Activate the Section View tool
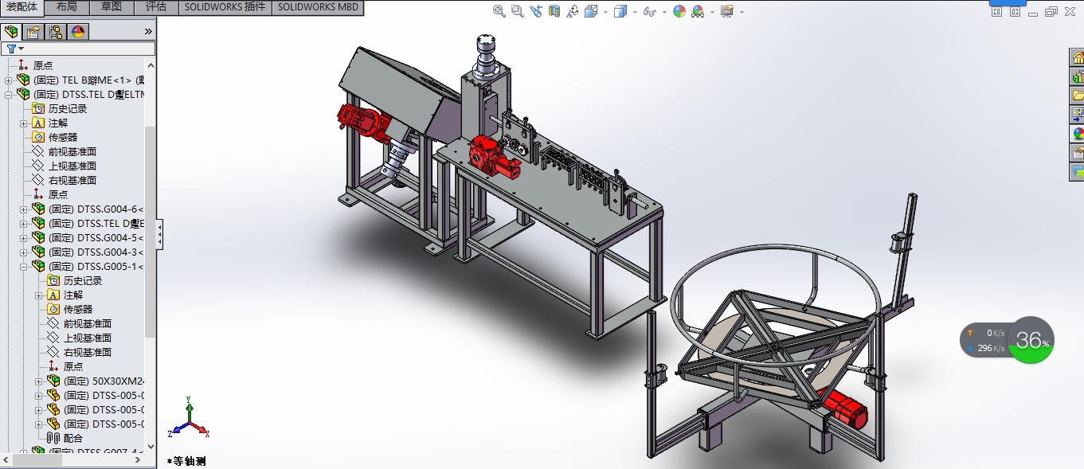The image size is (1084, 469). pos(554,11)
